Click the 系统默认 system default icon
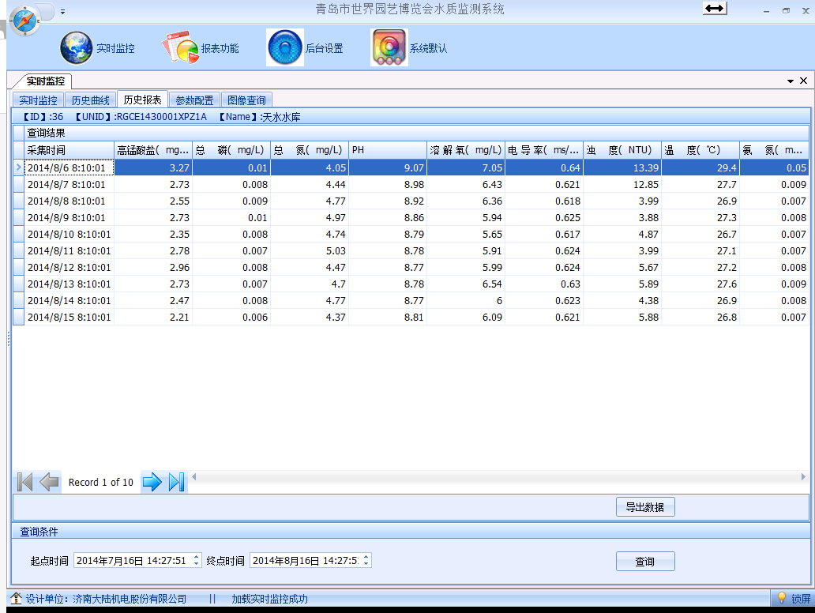 pyautogui.click(x=389, y=47)
